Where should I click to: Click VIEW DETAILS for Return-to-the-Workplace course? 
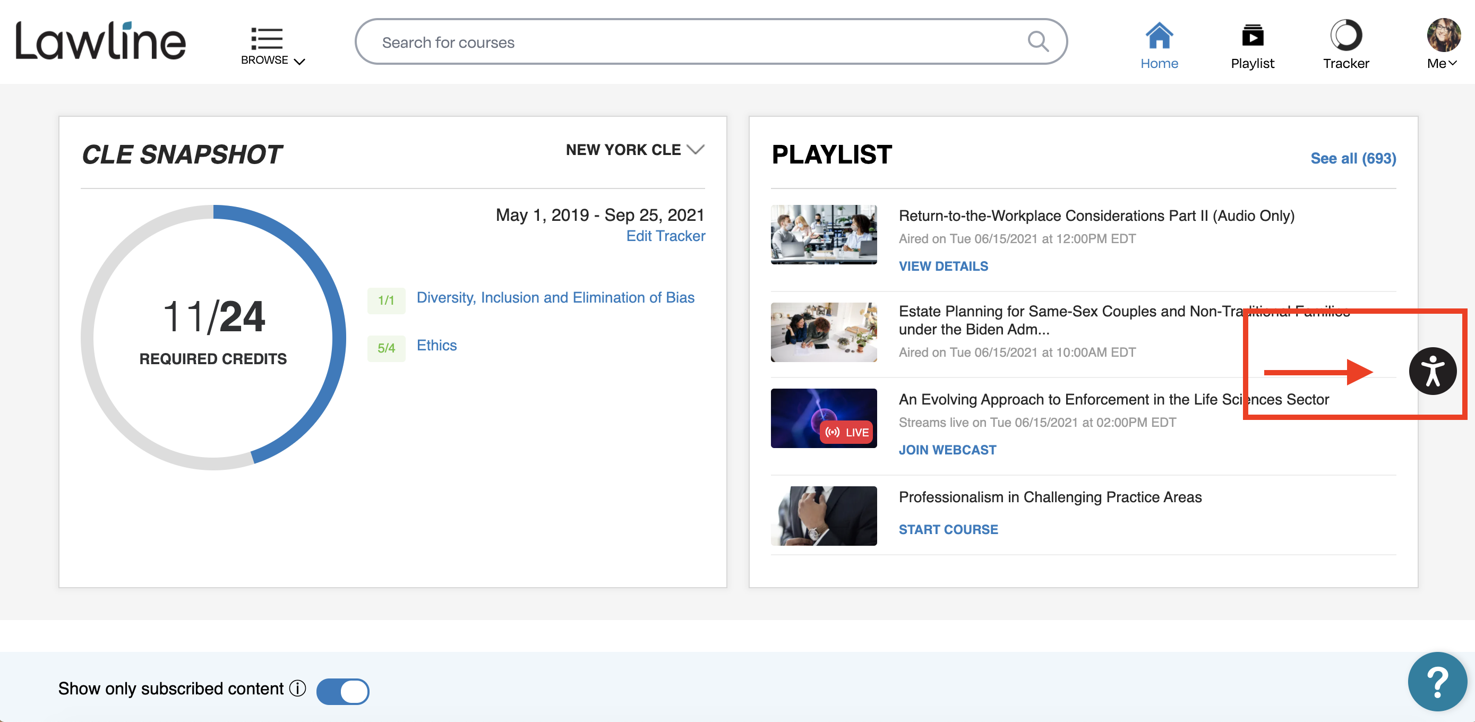tap(943, 267)
